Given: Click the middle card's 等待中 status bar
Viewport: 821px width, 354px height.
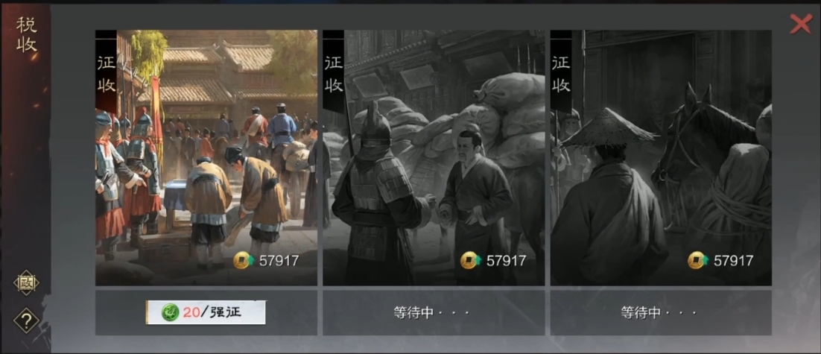Looking at the screenshot, I should coord(434,312).
